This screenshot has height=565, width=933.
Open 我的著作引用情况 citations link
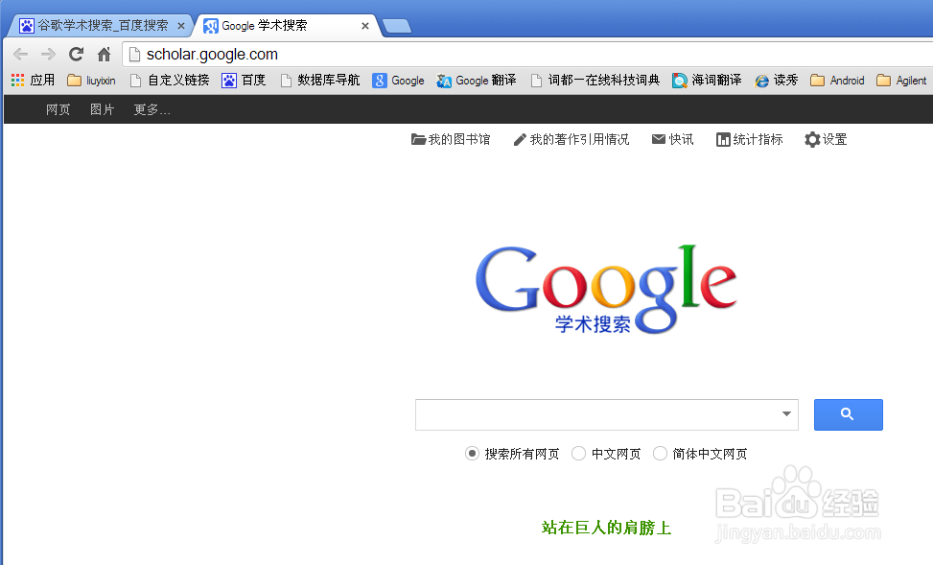point(571,139)
